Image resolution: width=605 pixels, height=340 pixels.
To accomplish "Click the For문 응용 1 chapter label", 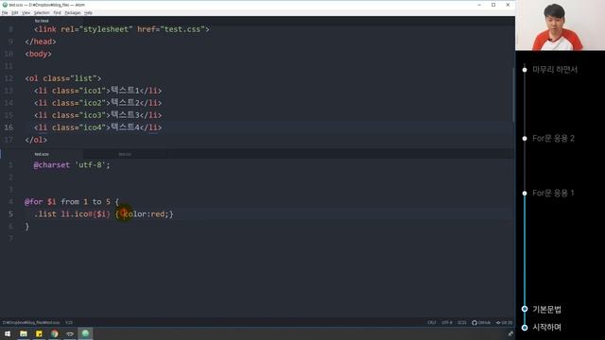I will click(x=553, y=193).
